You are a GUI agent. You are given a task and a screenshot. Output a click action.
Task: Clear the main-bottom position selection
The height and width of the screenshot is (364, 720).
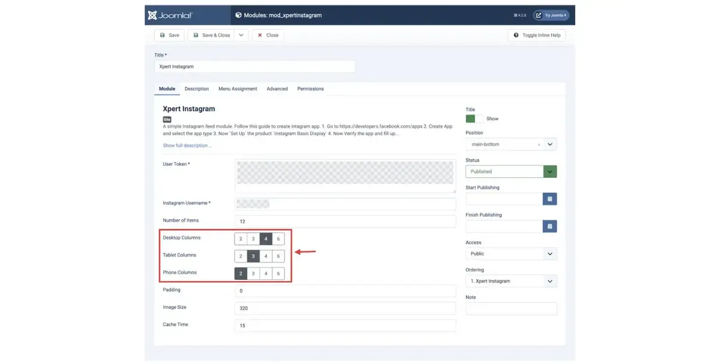(539, 145)
